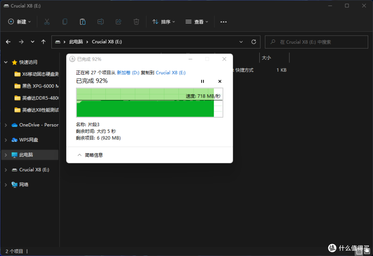Click the 1 KB size cell

(281, 70)
